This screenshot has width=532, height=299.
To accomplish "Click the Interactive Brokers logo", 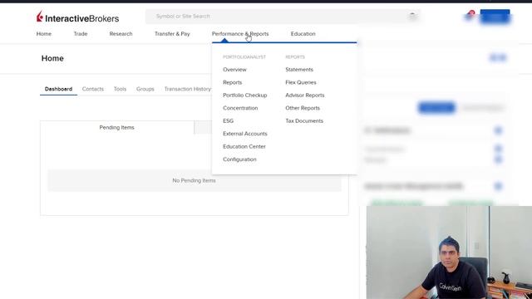I will tap(77, 17).
